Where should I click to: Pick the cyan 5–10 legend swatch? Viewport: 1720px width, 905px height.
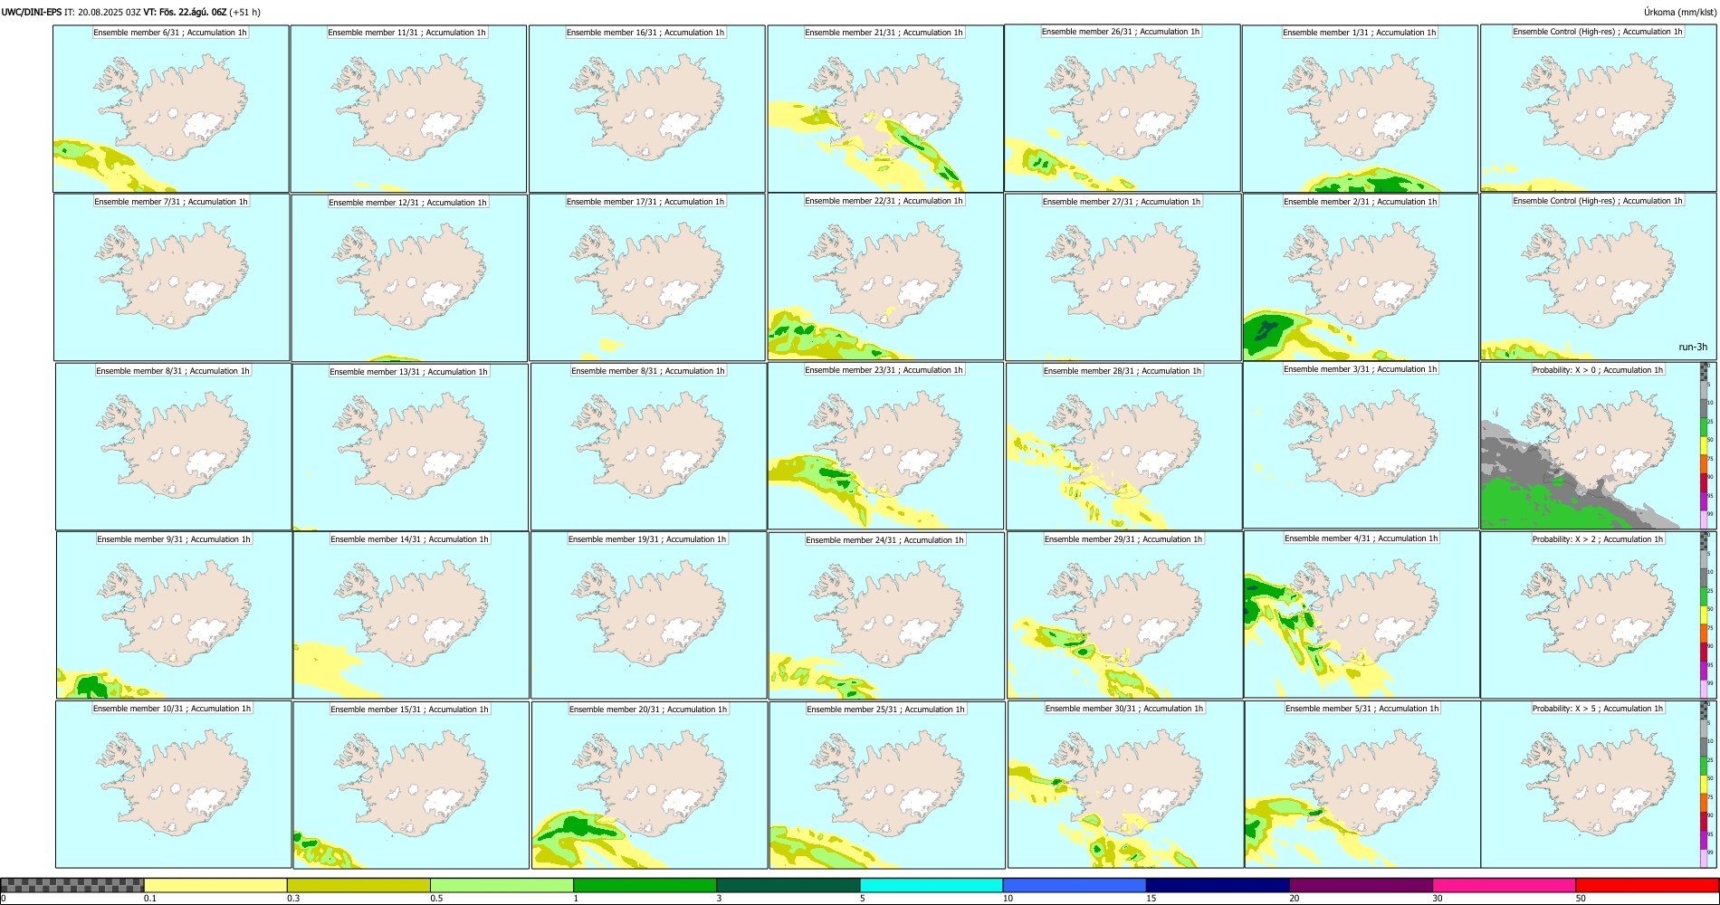point(932,885)
